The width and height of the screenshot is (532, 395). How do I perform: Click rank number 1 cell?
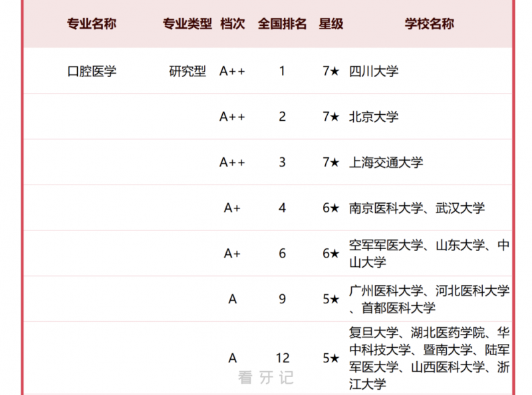point(282,71)
